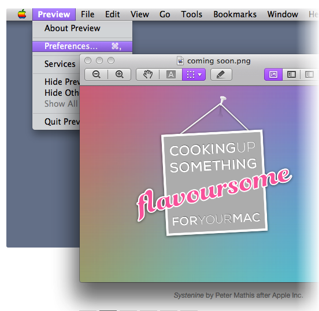The image size is (319, 311).
Task: Open the View menu
Action: pyautogui.click(x=140, y=14)
